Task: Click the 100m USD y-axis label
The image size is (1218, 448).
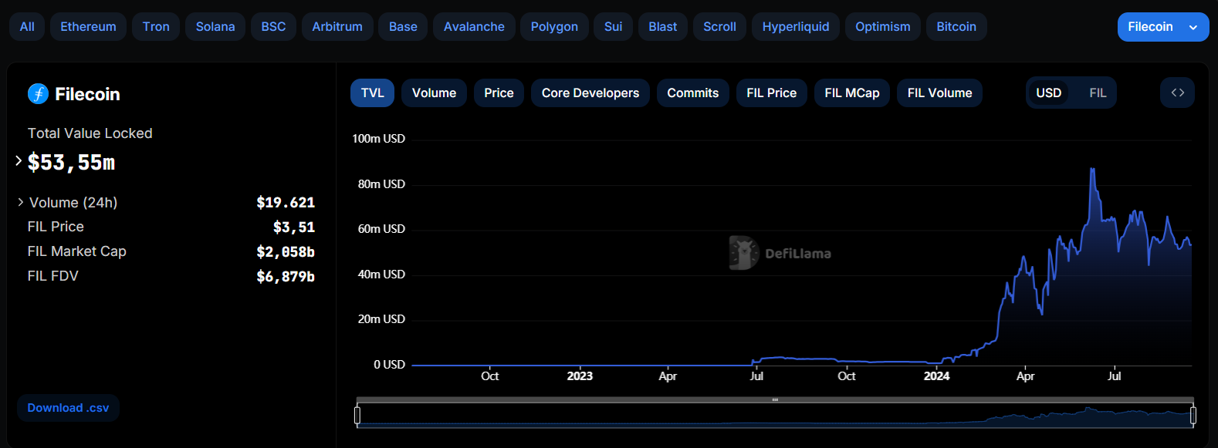Action: click(378, 139)
